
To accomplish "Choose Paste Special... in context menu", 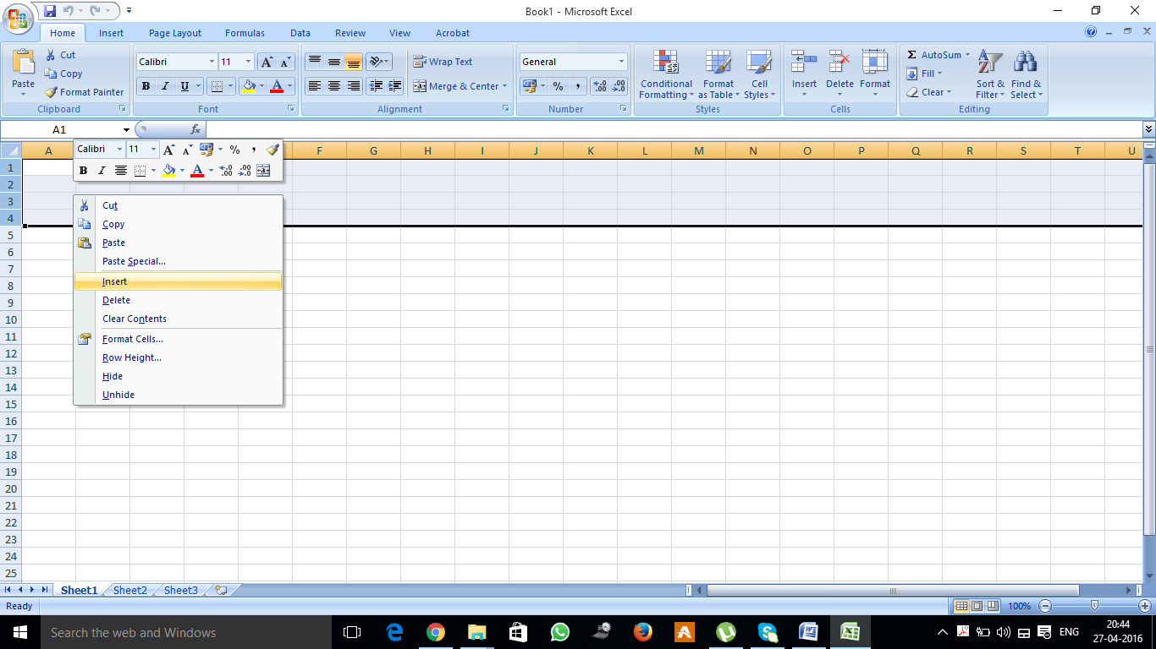I will click(x=178, y=261).
